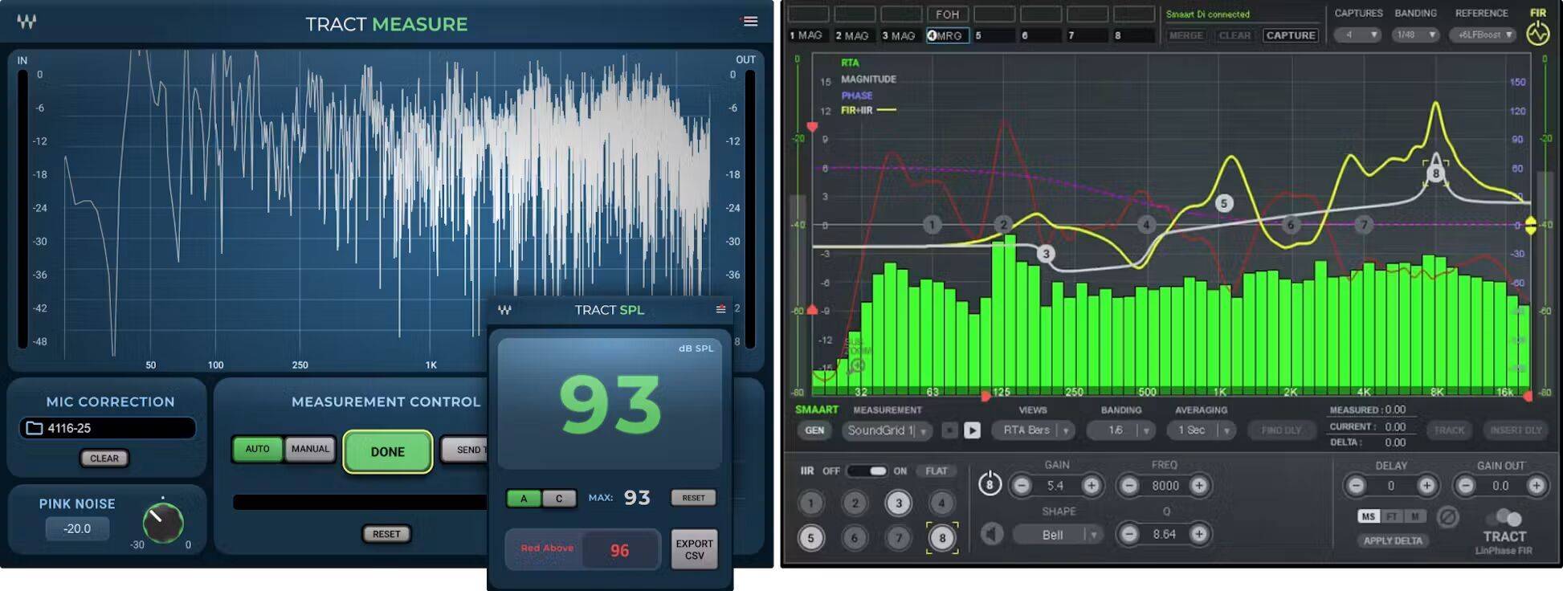Clear the mic correction file
This screenshot has height=591, width=1563.
click(104, 458)
